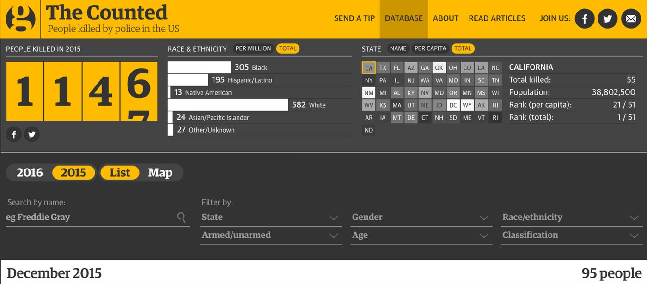Open the Age filter dropdown

(421, 235)
